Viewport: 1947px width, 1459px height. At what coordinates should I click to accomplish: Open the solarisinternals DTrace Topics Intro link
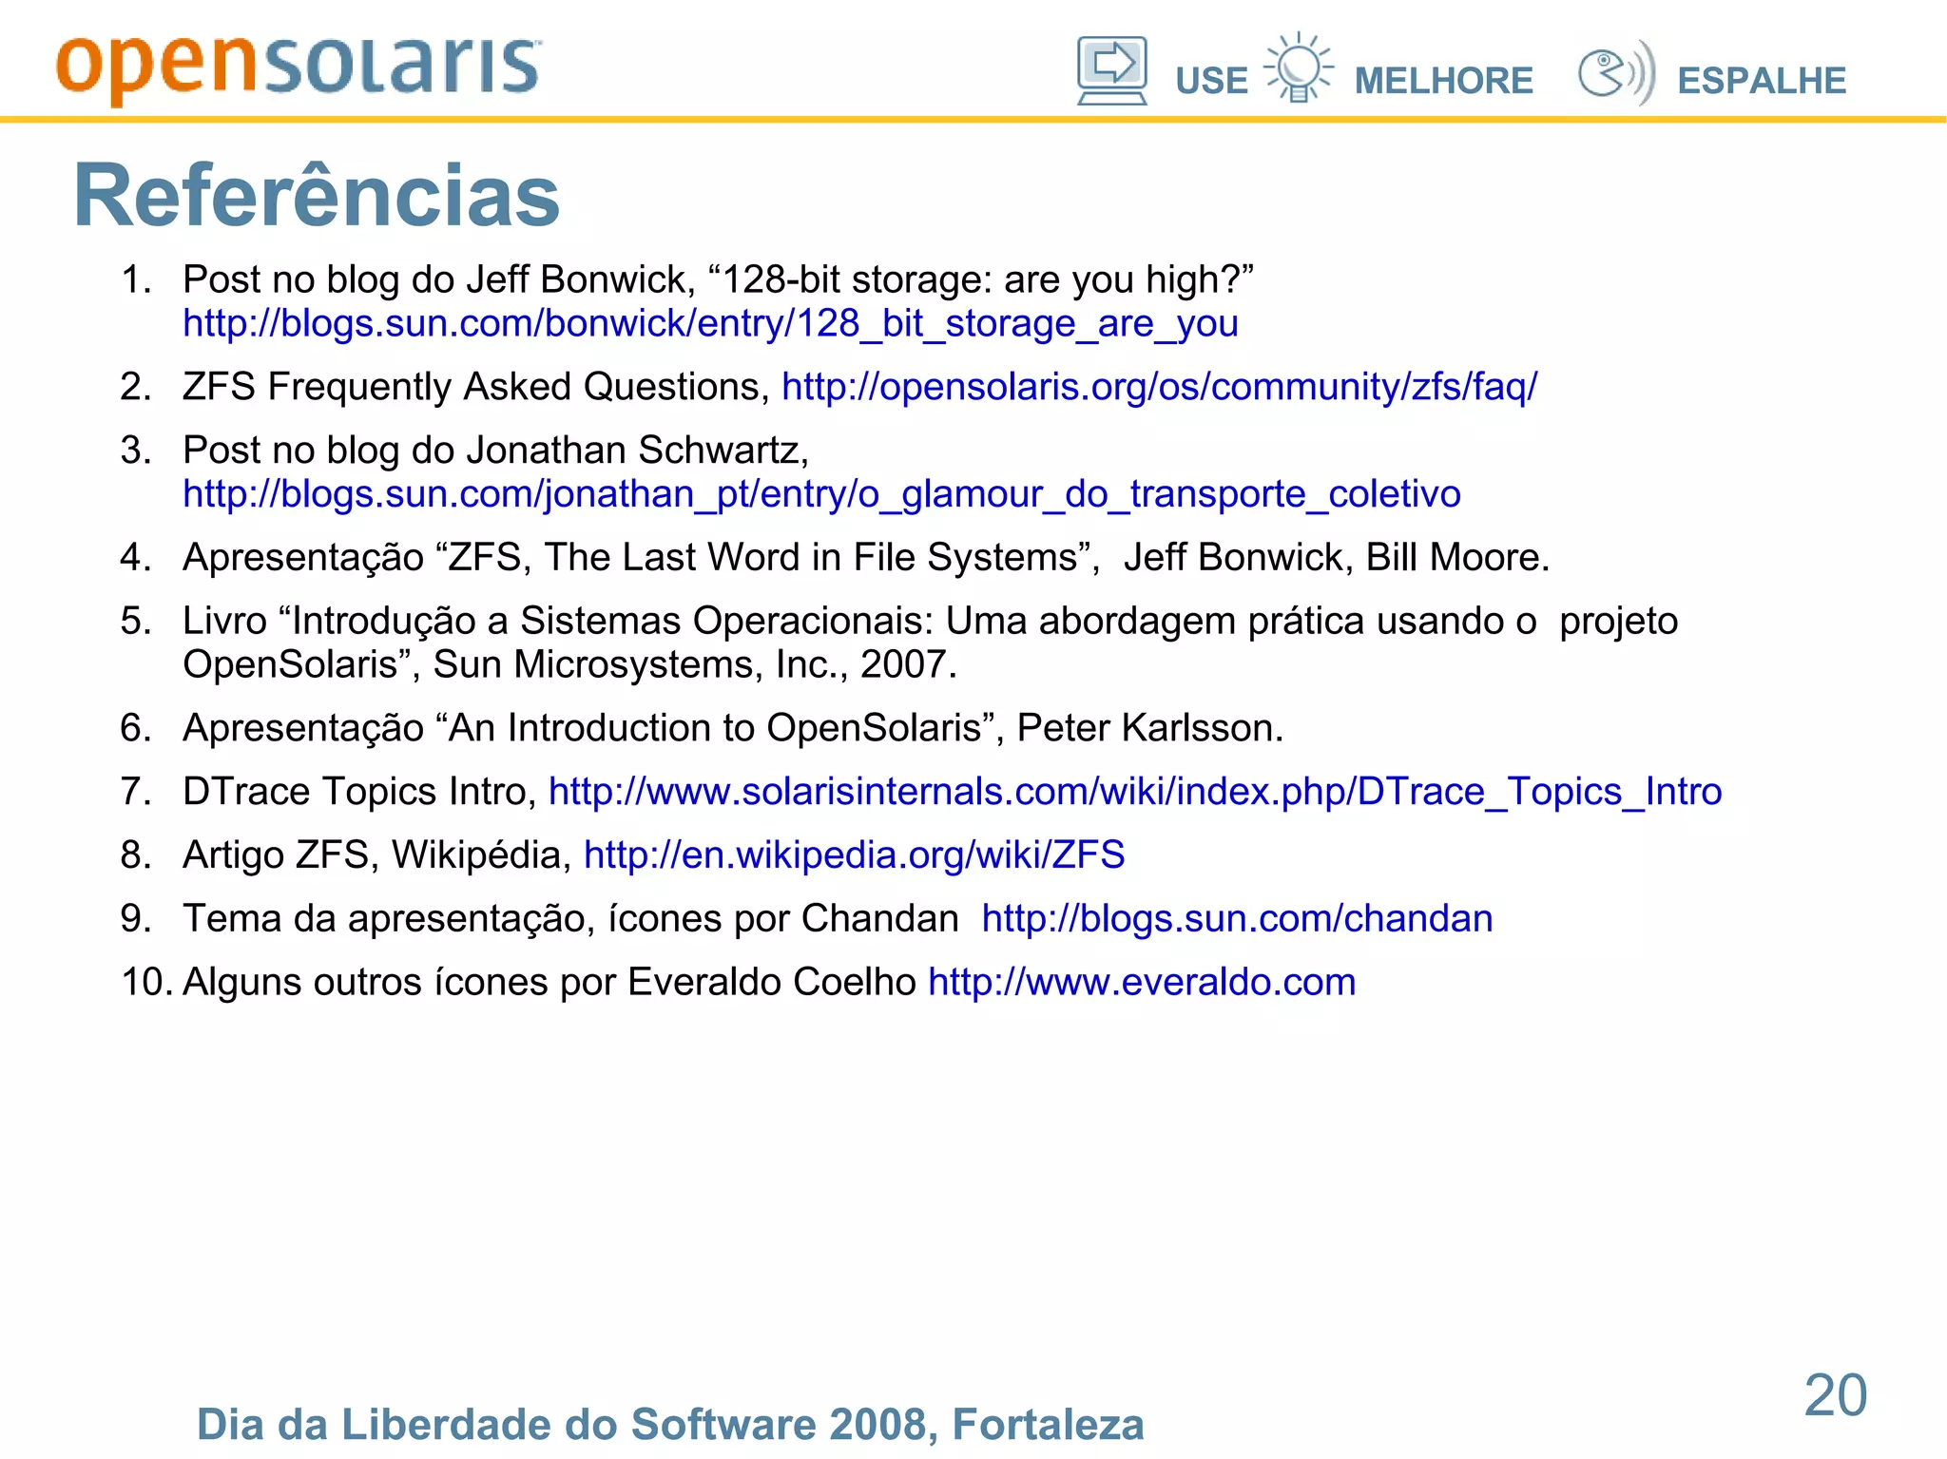point(1135,791)
